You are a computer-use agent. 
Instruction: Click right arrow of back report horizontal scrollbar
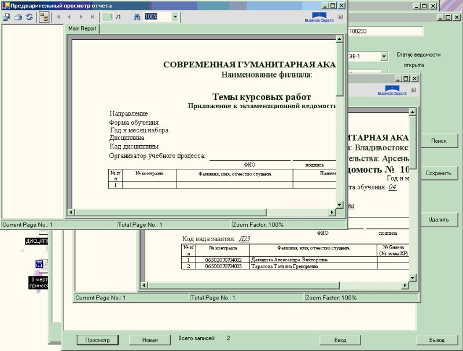pyautogui.click(x=405, y=285)
